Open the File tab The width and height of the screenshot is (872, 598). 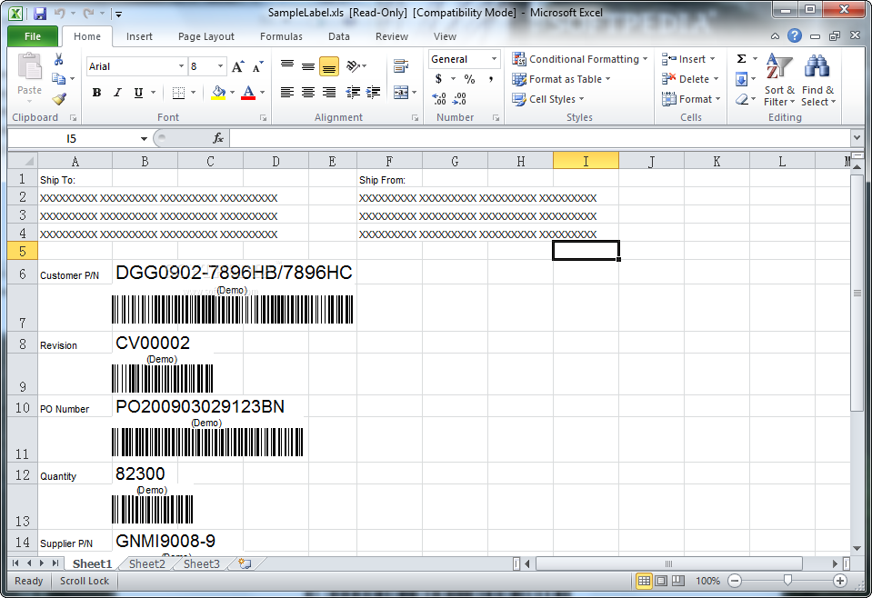pyautogui.click(x=32, y=36)
